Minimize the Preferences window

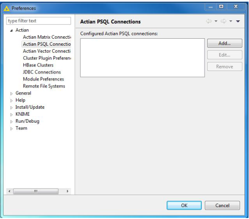pos(211,7)
